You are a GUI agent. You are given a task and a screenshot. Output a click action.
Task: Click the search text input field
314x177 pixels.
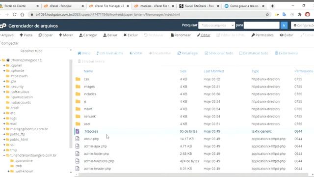[262, 25]
